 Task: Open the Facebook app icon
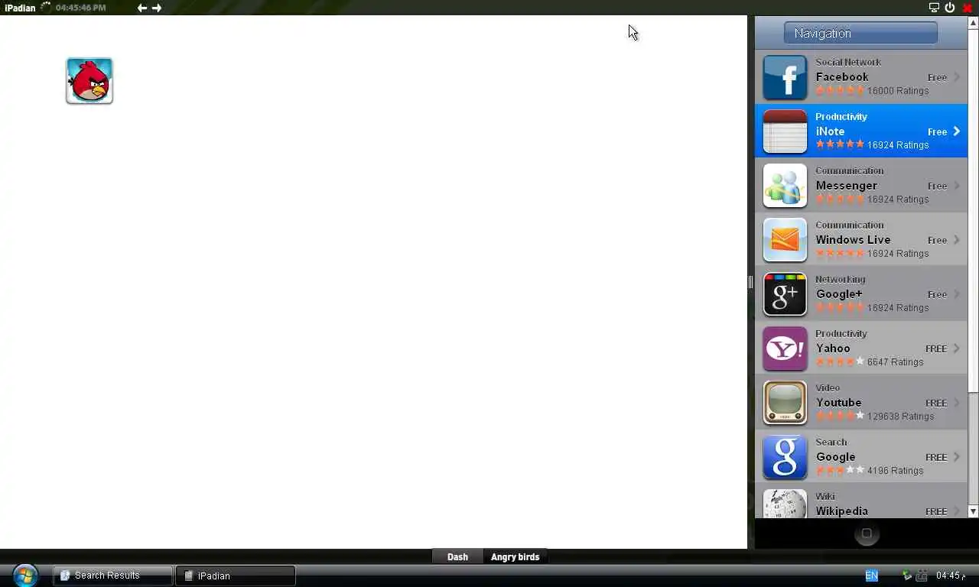[785, 77]
